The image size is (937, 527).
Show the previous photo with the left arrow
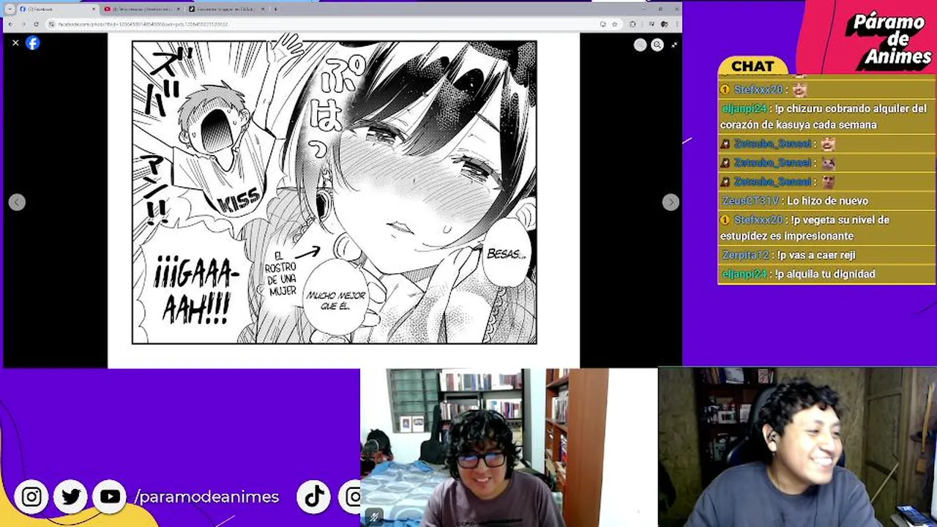tap(17, 203)
